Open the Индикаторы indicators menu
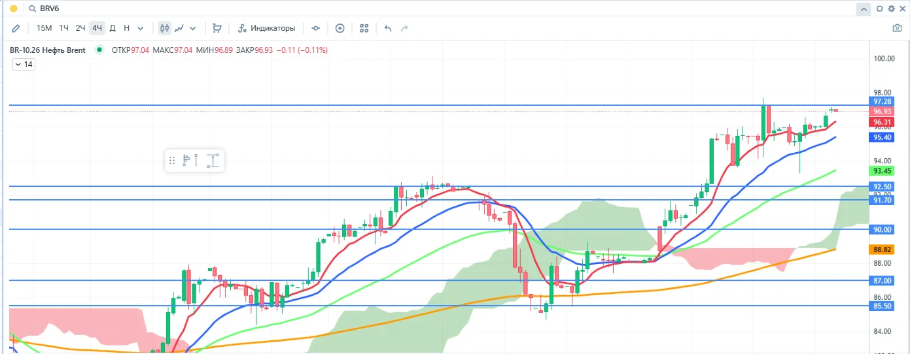 click(266, 28)
